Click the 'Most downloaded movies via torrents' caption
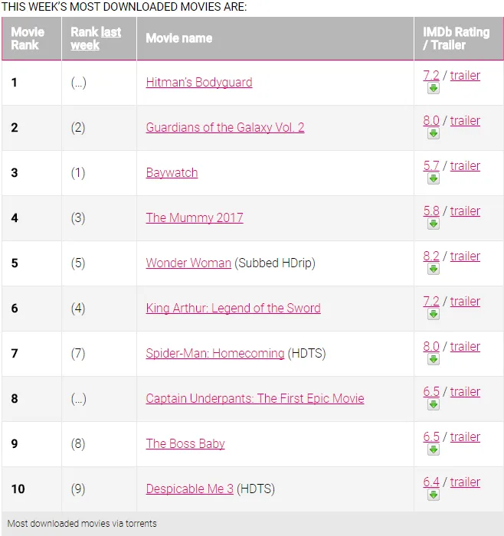The width and height of the screenshot is (504, 536). coord(82,523)
